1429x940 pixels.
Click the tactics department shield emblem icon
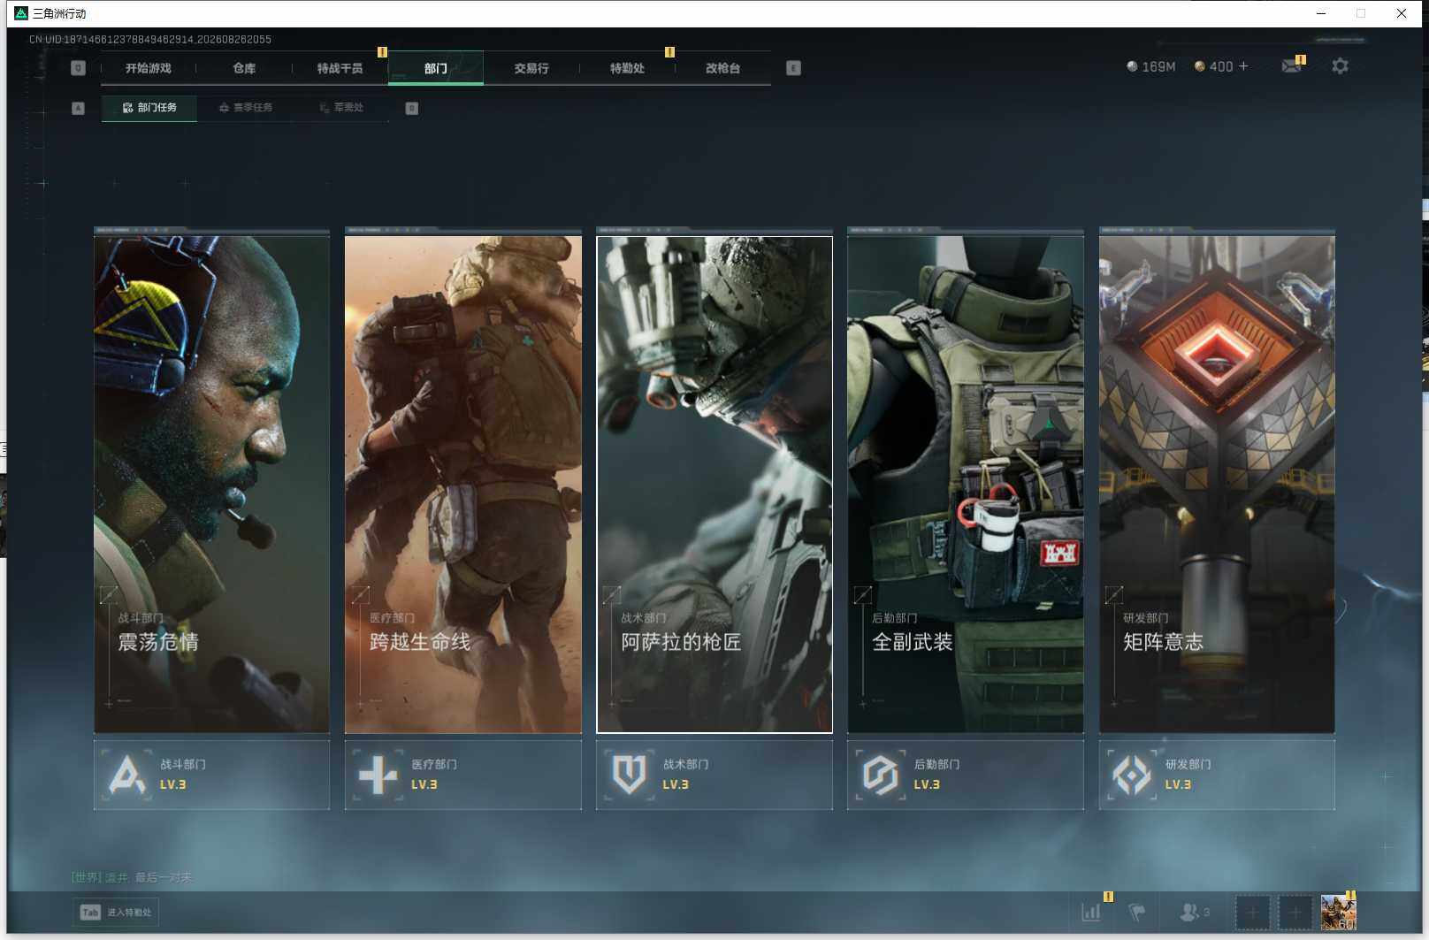coord(630,775)
